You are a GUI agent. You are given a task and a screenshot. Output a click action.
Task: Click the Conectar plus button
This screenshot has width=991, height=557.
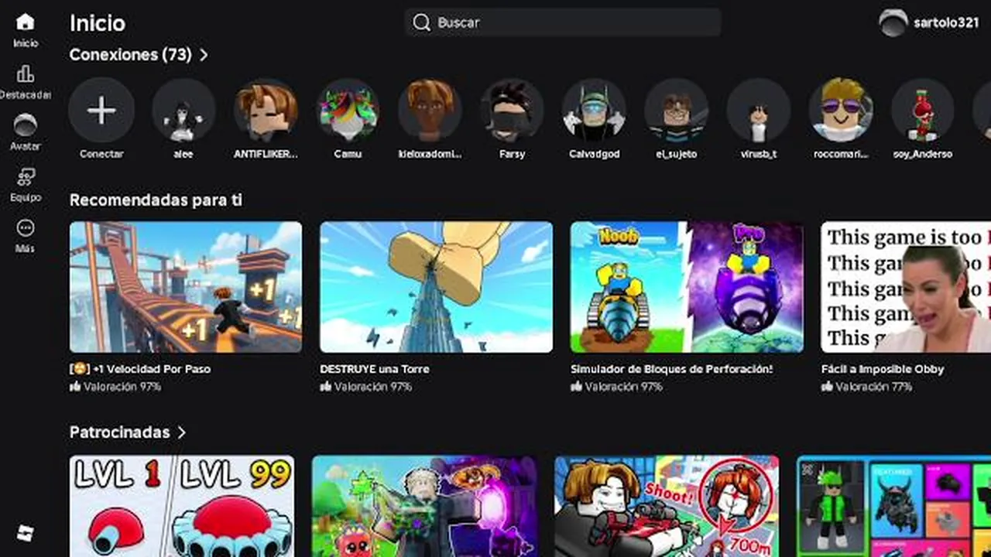[x=101, y=110]
